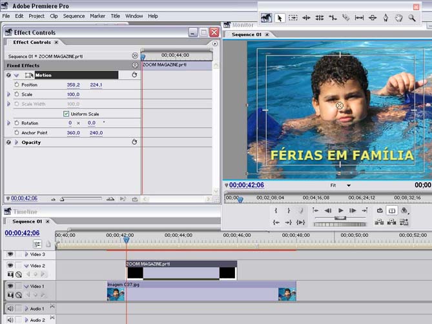Mute the Audio 1 track speaker
432x324 pixels.
pos(10,309)
